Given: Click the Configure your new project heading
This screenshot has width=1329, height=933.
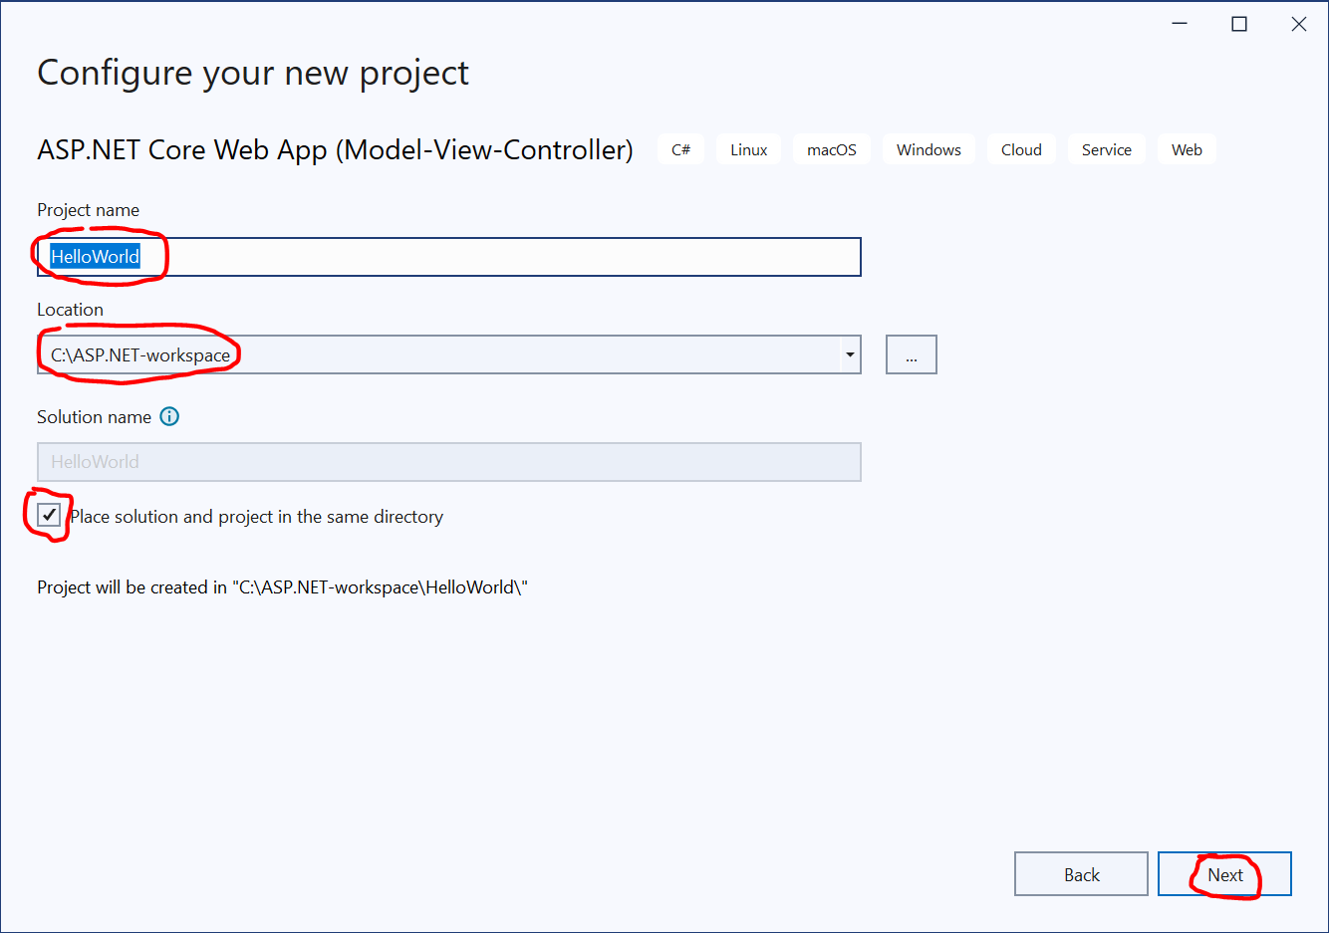Looking at the screenshot, I should click(253, 73).
